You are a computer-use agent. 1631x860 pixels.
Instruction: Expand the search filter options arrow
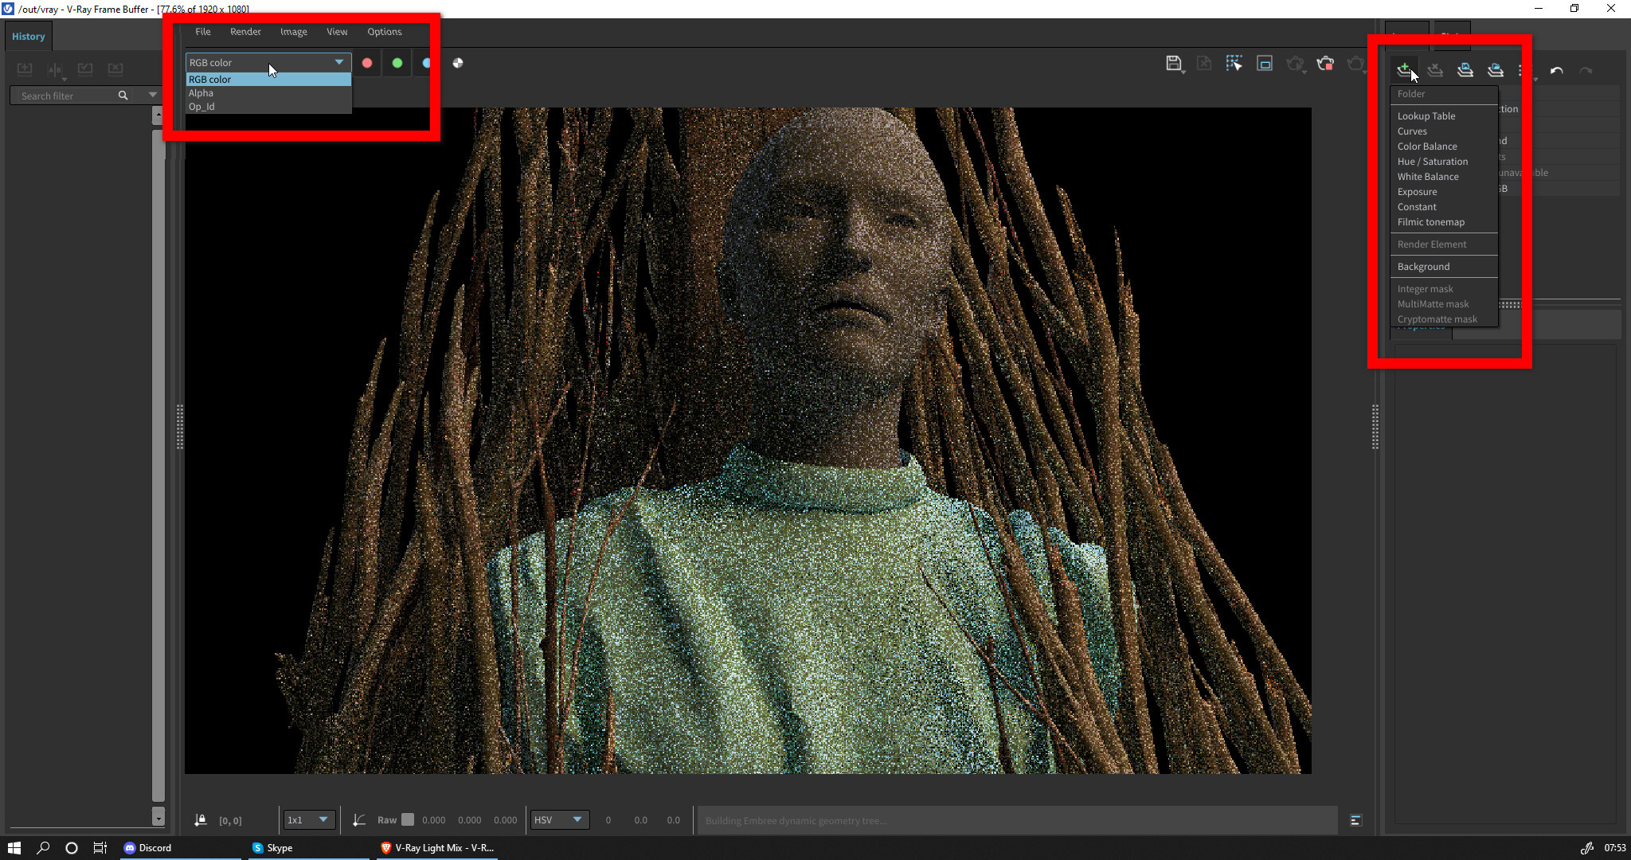[152, 96]
